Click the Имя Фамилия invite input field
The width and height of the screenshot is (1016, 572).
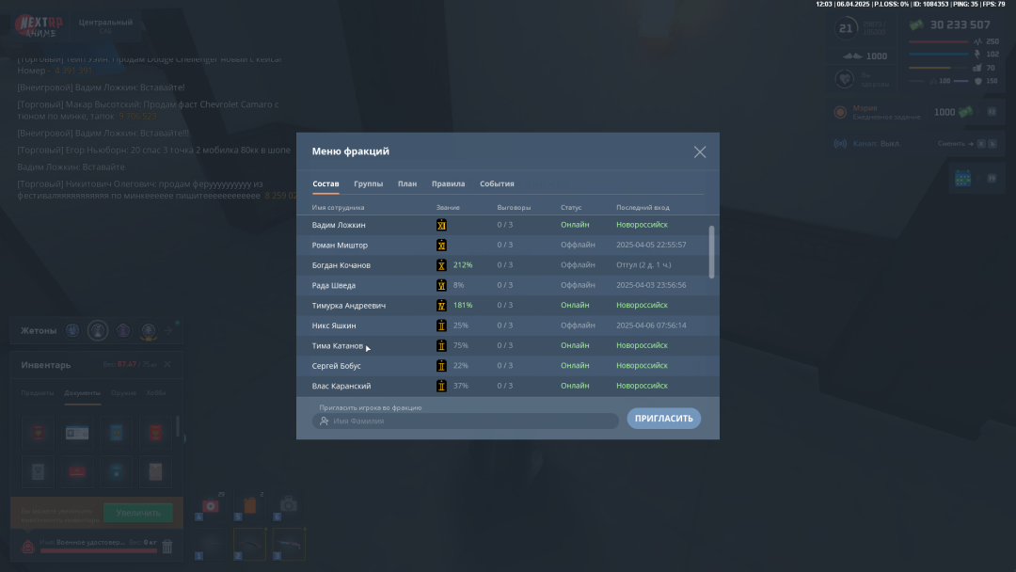466,421
